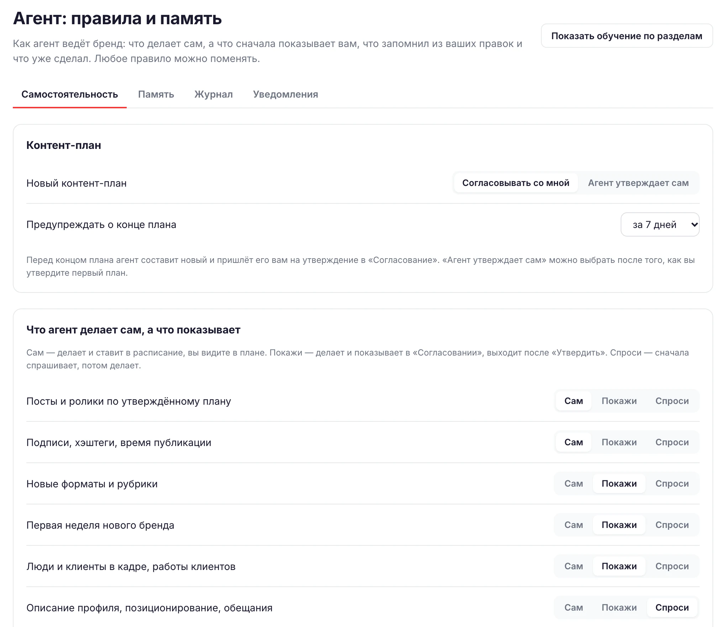
Task: Set Посты и ролики row to Сам
Action: tap(573, 401)
